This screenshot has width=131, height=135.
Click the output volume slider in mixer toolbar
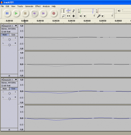tap(126, 11)
